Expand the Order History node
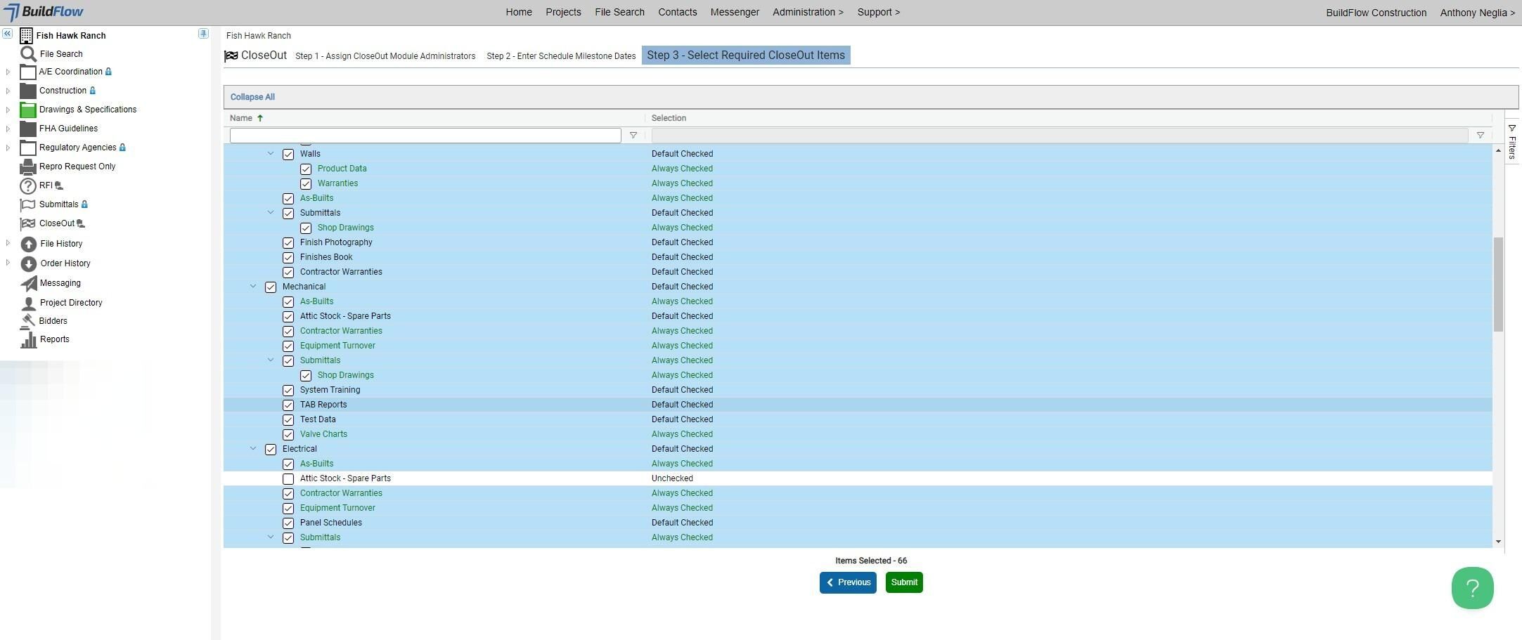The height and width of the screenshot is (640, 1522). 8,263
